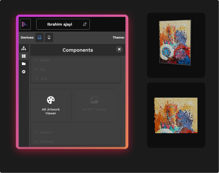Switch to mobile device preview
Image resolution: width=219 pixels, height=173 pixels.
49,37
